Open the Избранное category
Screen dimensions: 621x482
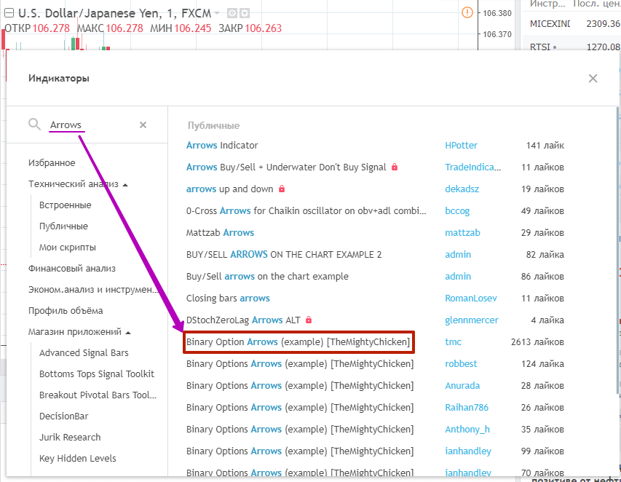coord(52,163)
